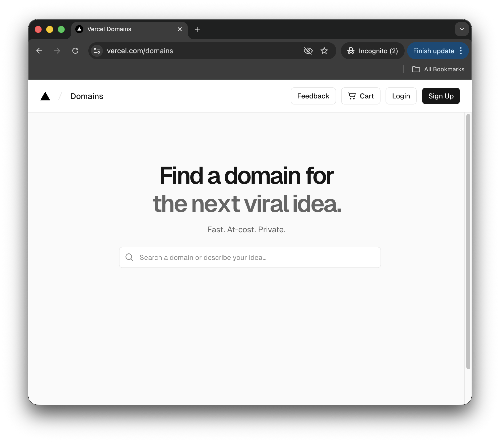
Task: Click the third-party cookies blocked eye icon
Action: click(x=308, y=51)
